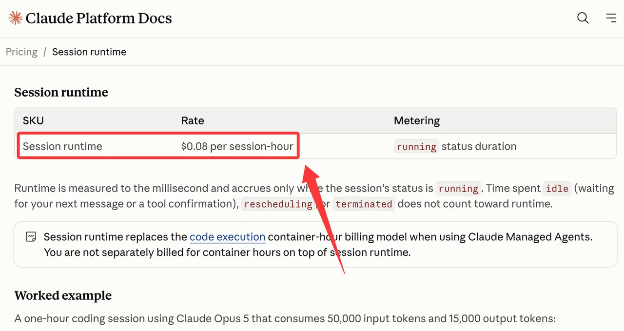Viewport: 624px width, 331px height.
Task: Click the SKU column header
Action: coord(33,121)
